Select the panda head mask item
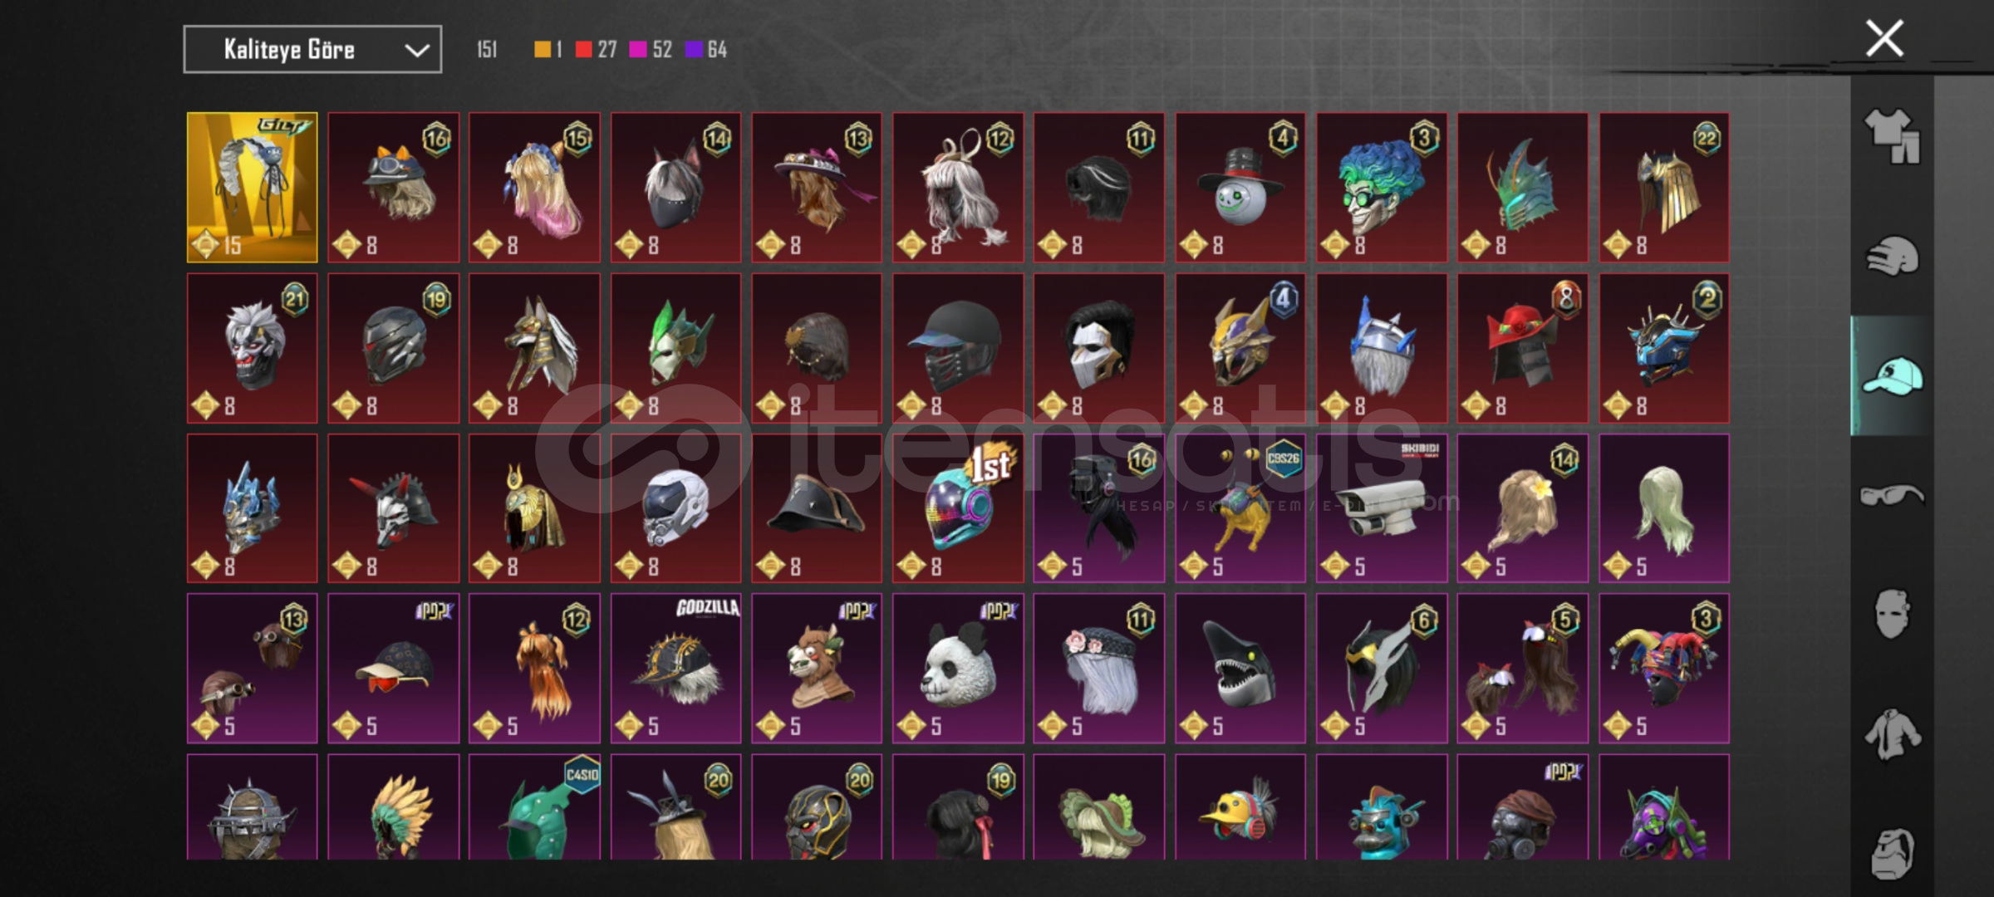Image resolution: width=1994 pixels, height=897 pixels. [958, 669]
